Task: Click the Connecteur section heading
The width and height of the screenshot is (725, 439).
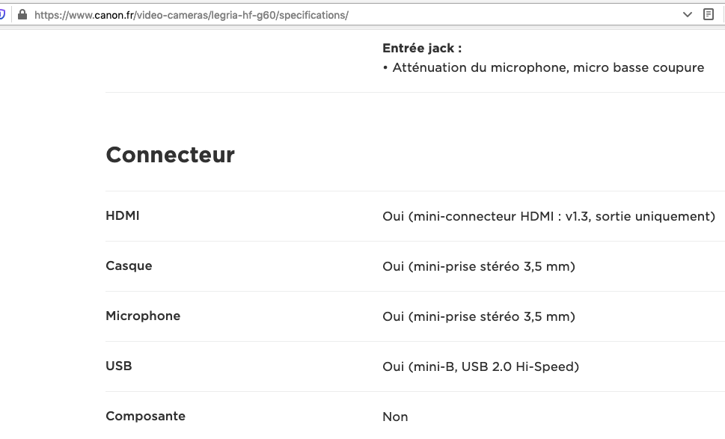Action: (x=170, y=155)
